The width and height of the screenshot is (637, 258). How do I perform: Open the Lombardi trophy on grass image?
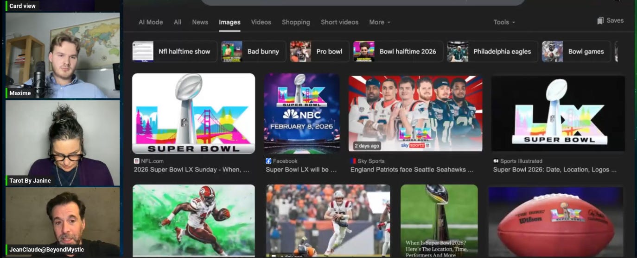[439, 221]
